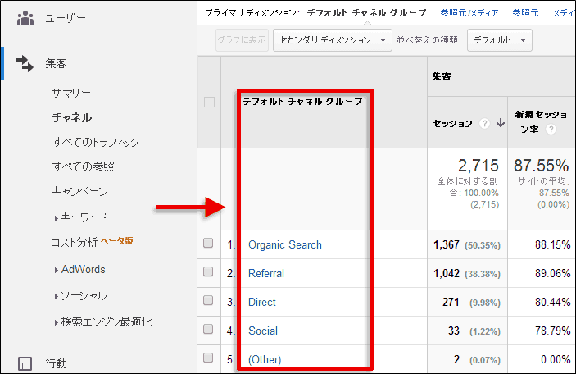This screenshot has width=576, height=374.
Task: Click the Acquisition arrows icon in sidebar
Action: pyautogui.click(x=25, y=64)
